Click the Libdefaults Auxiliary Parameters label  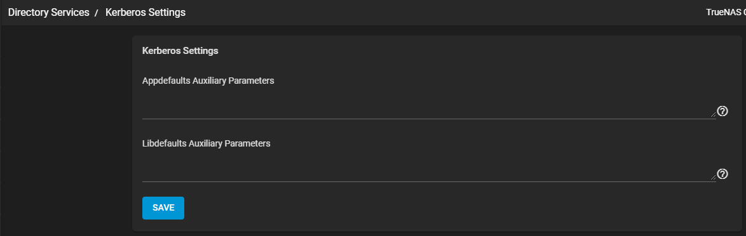point(207,143)
